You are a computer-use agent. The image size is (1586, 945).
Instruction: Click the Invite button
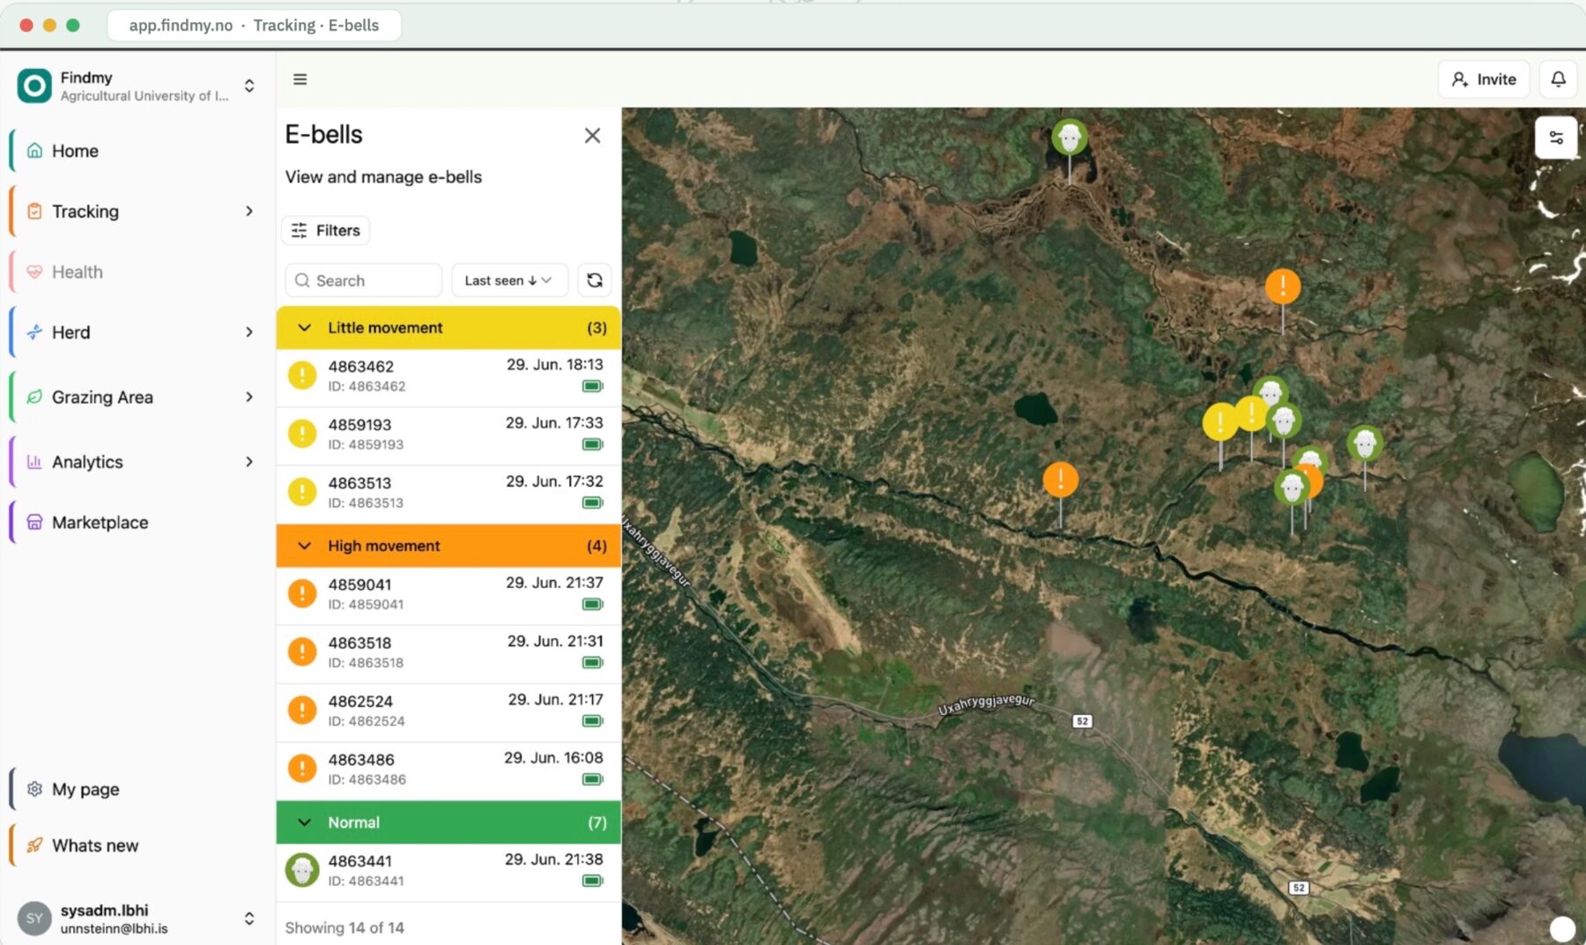pyautogui.click(x=1484, y=79)
